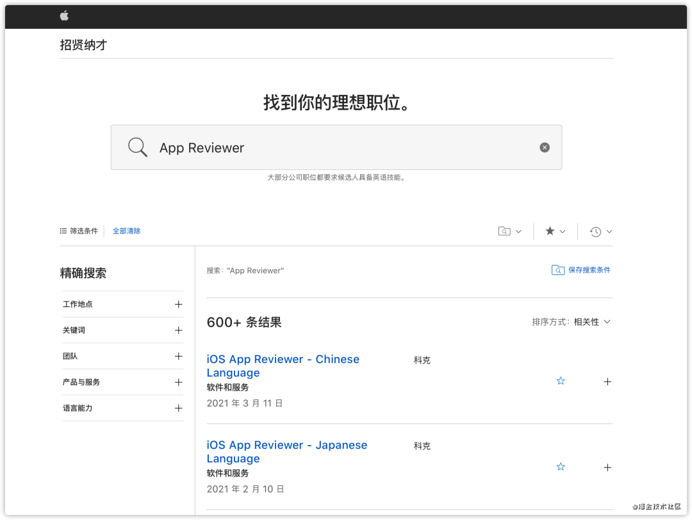Click the 2021 年 2 月 10 日 posting date
Image resolution: width=692 pixels, height=520 pixels.
pyautogui.click(x=245, y=489)
